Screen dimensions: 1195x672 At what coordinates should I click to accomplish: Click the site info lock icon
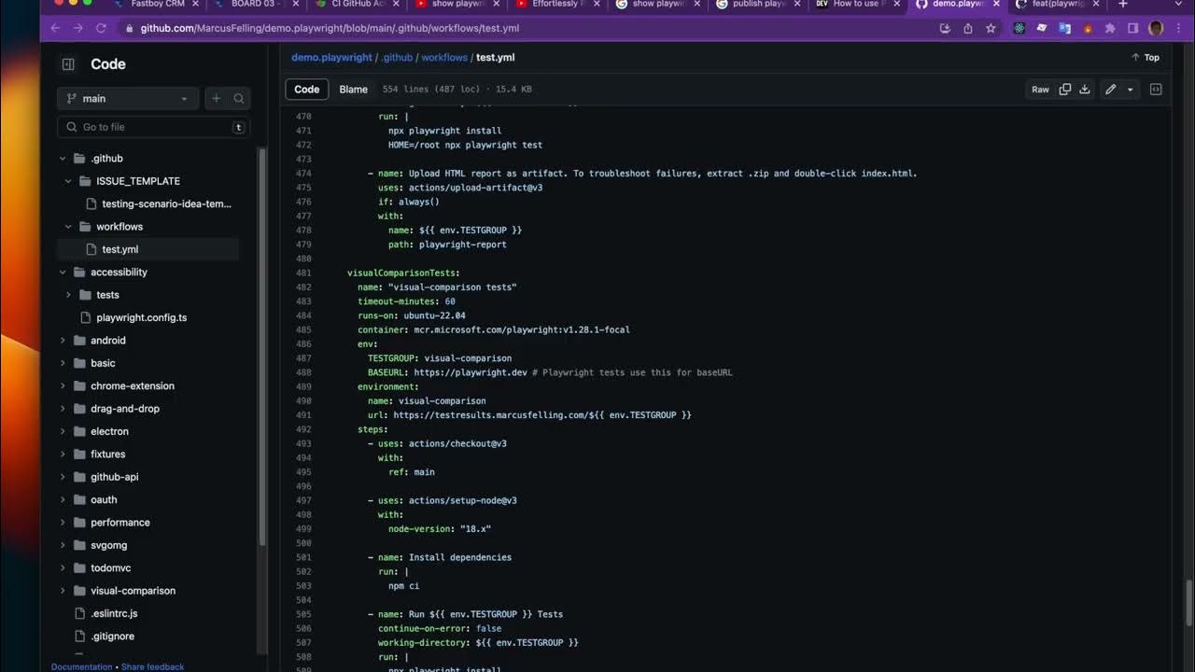pyautogui.click(x=129, y=28)
